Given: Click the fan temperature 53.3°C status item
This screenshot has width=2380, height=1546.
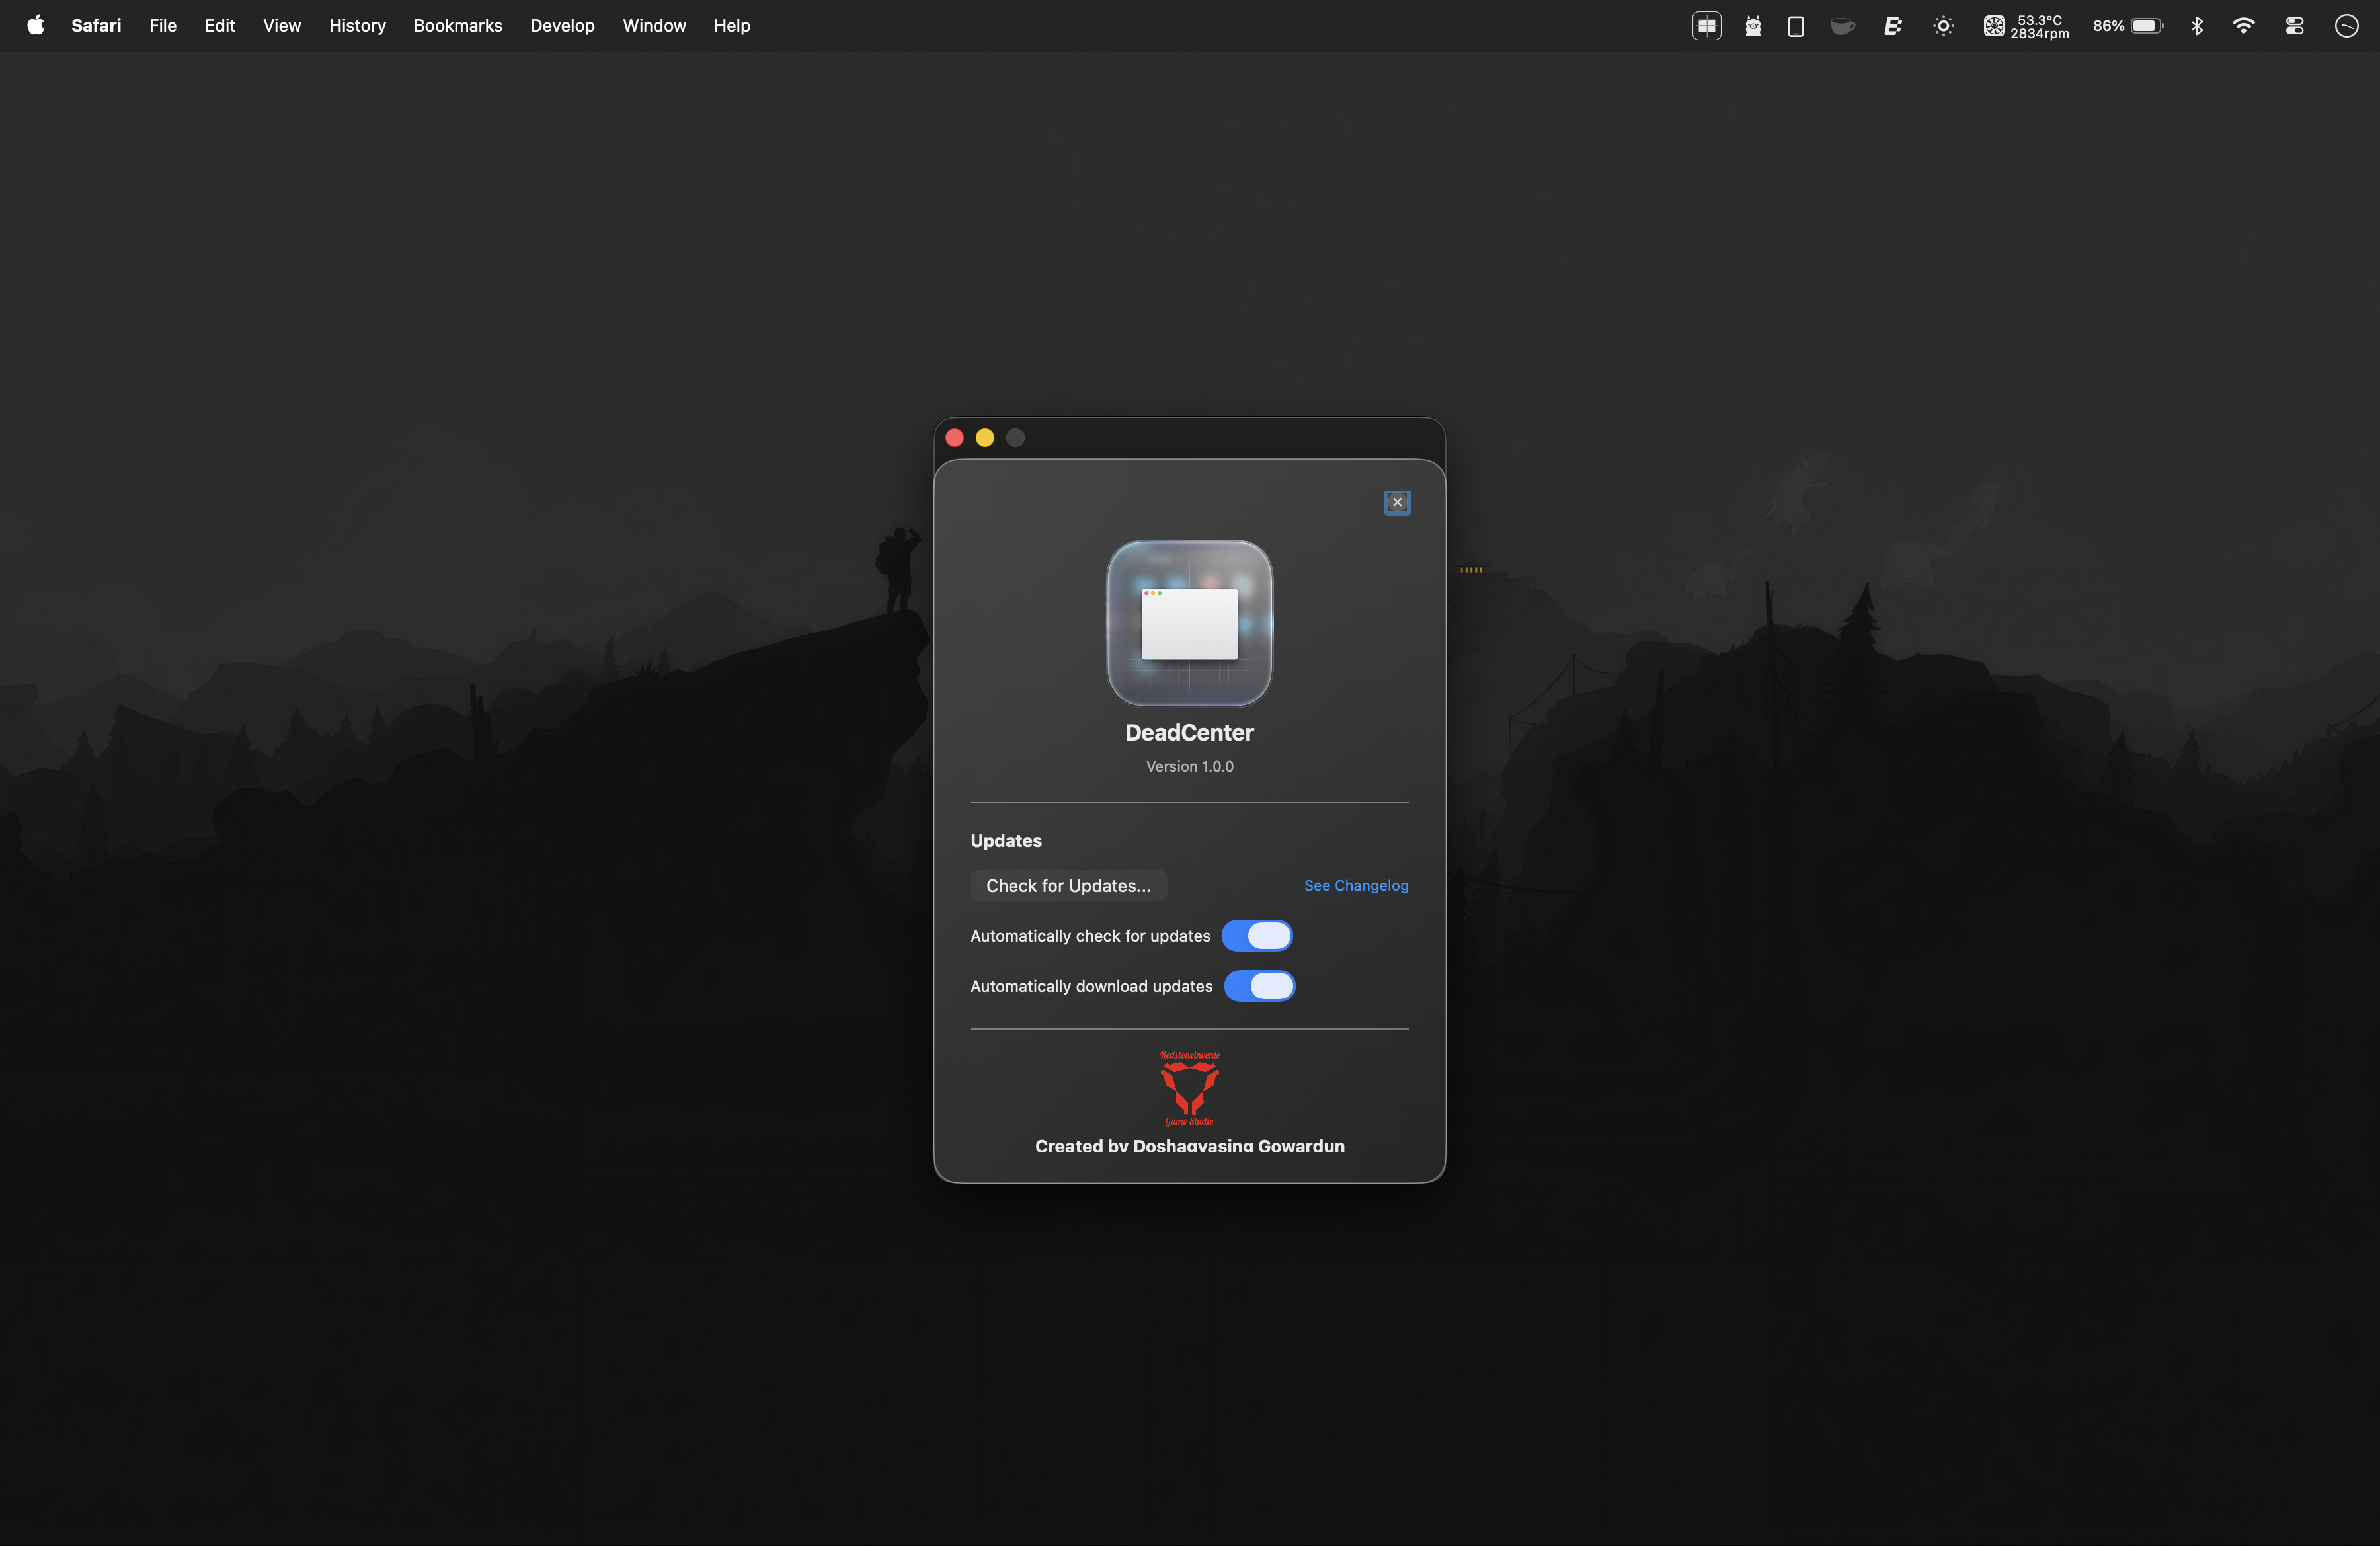Looking at the screenshot, I should pos(2026,26).
